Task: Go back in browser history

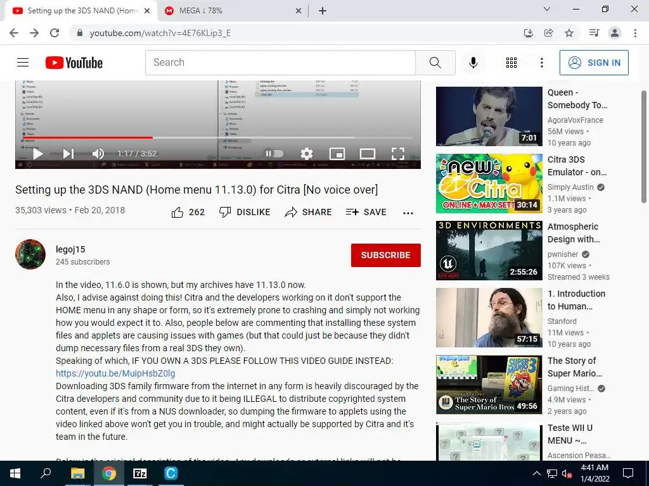Action: [14, 33]
